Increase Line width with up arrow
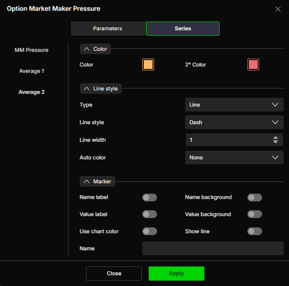 [x=275, y=138]
